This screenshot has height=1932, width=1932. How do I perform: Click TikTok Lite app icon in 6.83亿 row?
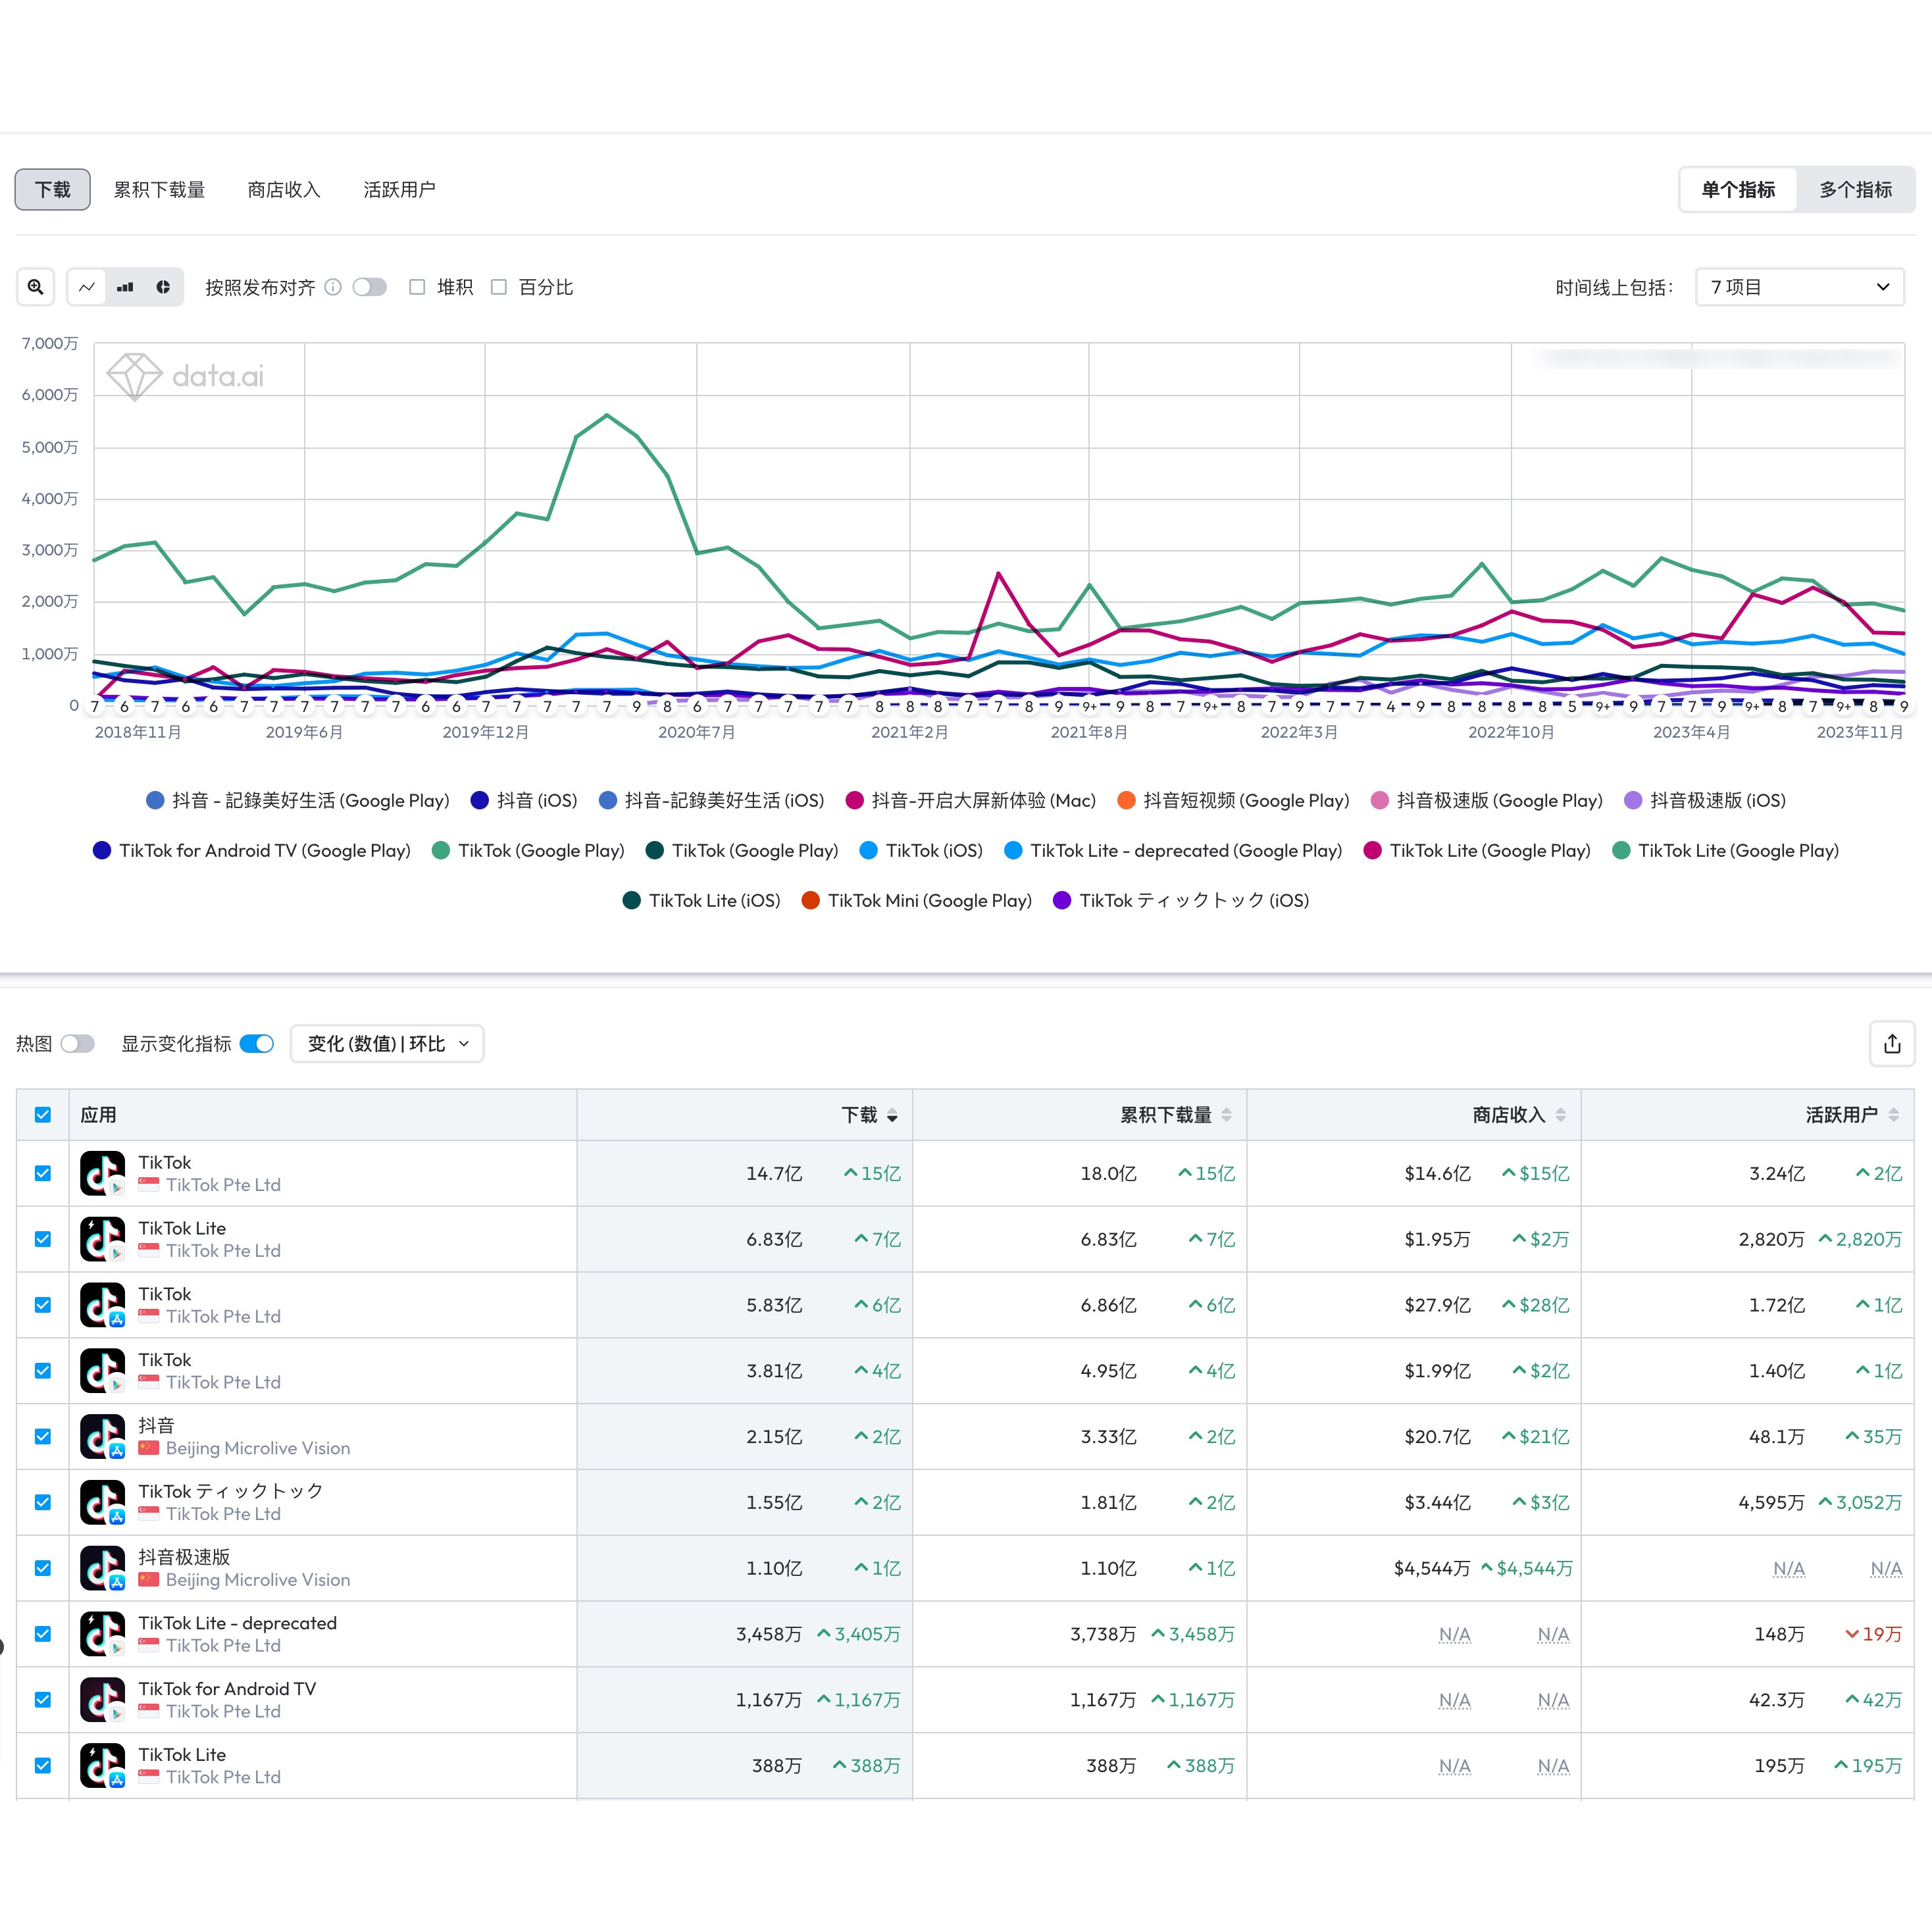[x=103, y=1239]
